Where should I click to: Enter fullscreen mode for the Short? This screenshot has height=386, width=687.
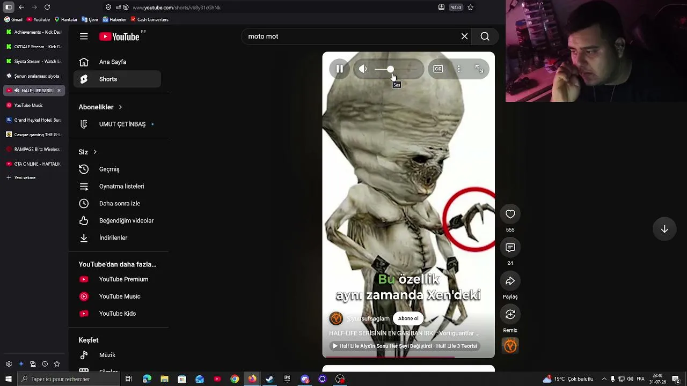tap(479, 69)
